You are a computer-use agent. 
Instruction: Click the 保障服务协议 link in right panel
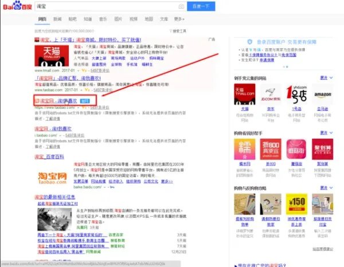click(263, 55)
